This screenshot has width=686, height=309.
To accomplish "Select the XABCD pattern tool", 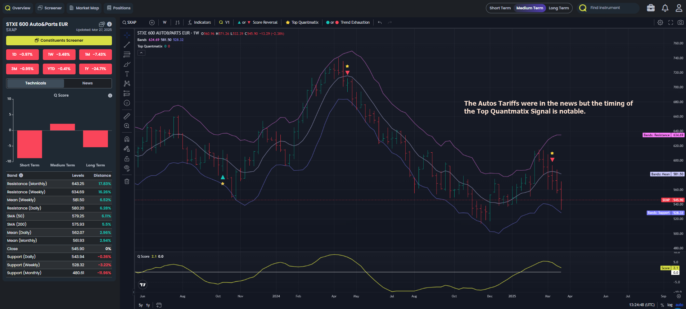I will tap(127, 83).
